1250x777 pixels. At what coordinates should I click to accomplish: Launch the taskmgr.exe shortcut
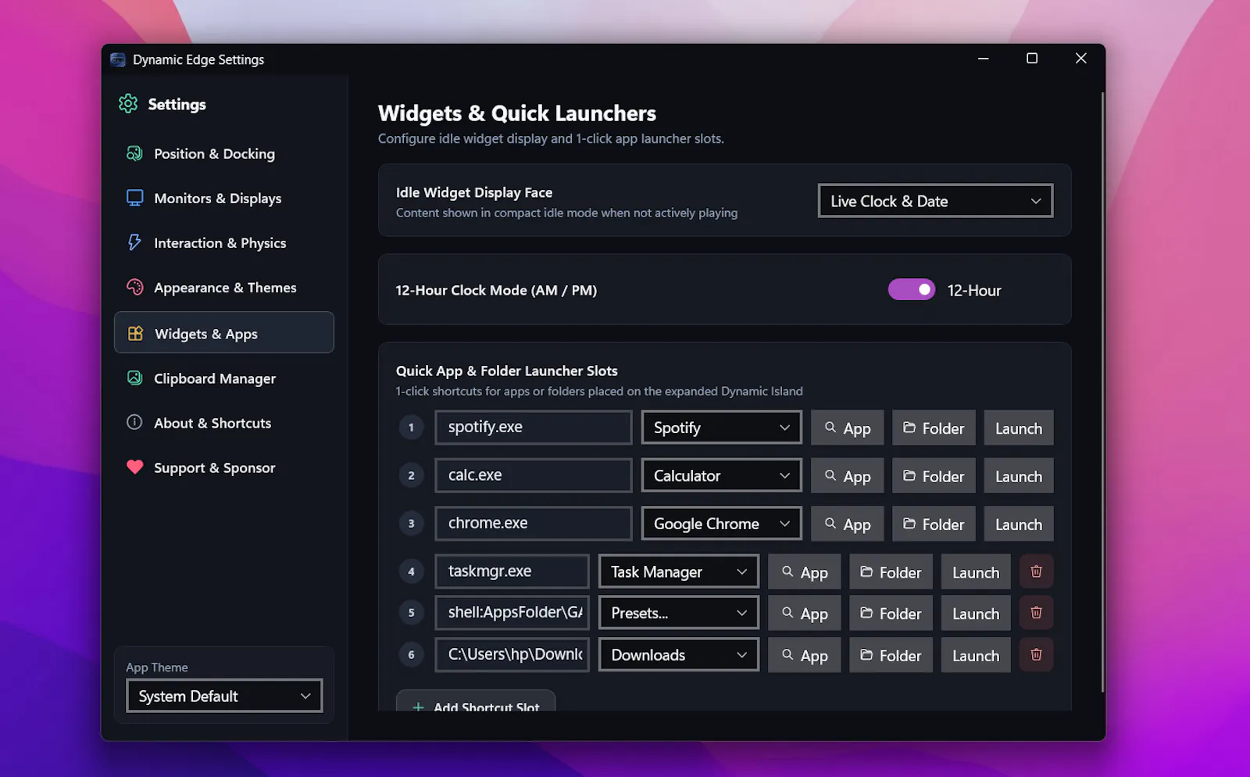click(975, 571)
